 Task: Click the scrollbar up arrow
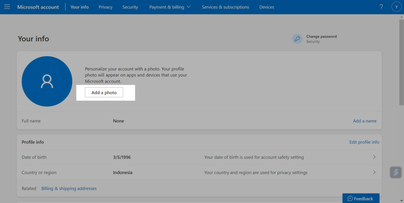click(x=401, y=17)
